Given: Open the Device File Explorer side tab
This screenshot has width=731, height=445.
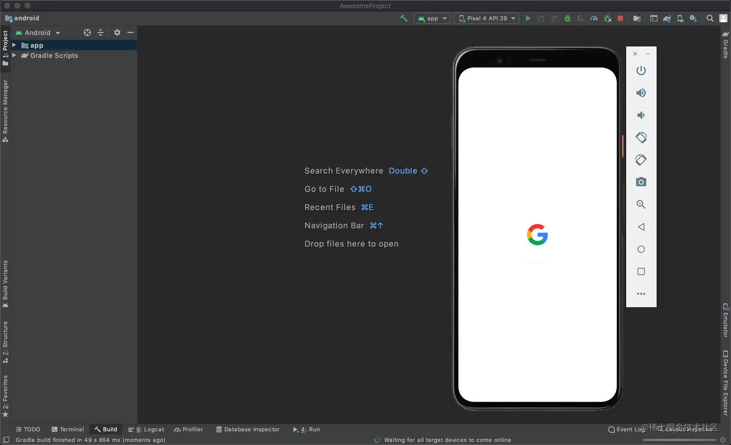Looking at the screenshot, I should coord(725,383).
